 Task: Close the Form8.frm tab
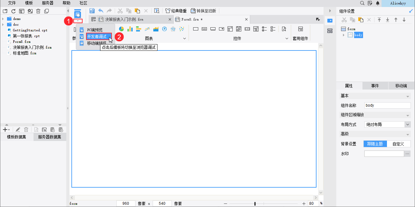pos(246,19)
